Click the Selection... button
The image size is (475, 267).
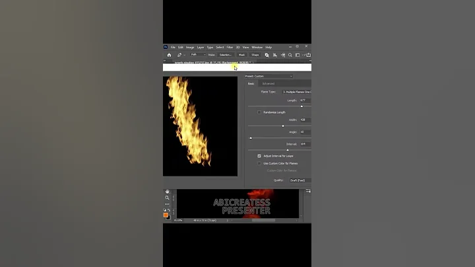(226, 55)
